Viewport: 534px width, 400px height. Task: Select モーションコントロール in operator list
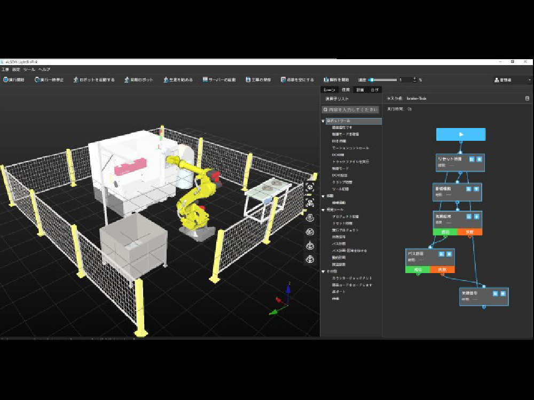pyautogui.click(x=350, y=148)
